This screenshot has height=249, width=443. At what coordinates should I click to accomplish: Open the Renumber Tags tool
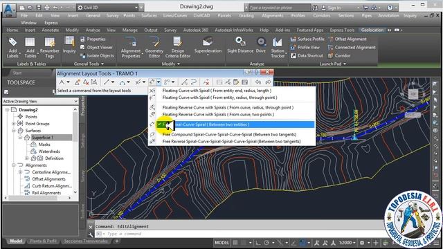click(49, 48)
